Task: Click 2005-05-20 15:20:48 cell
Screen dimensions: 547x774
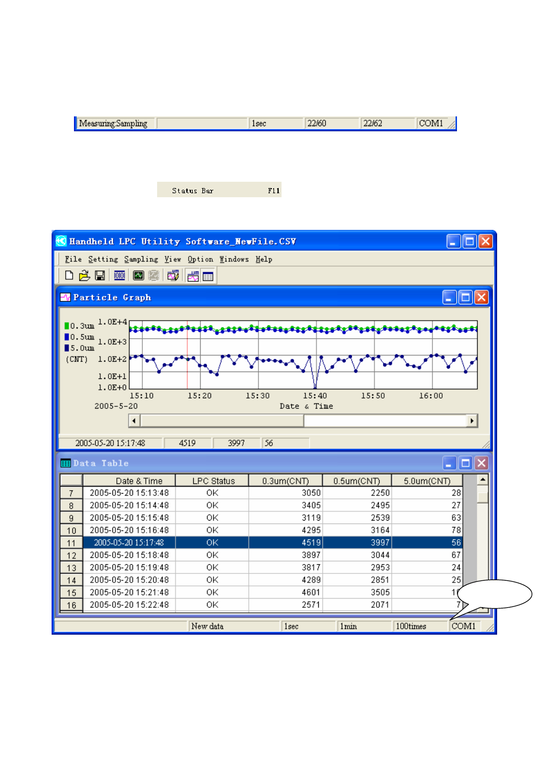Action: point(130,580)
